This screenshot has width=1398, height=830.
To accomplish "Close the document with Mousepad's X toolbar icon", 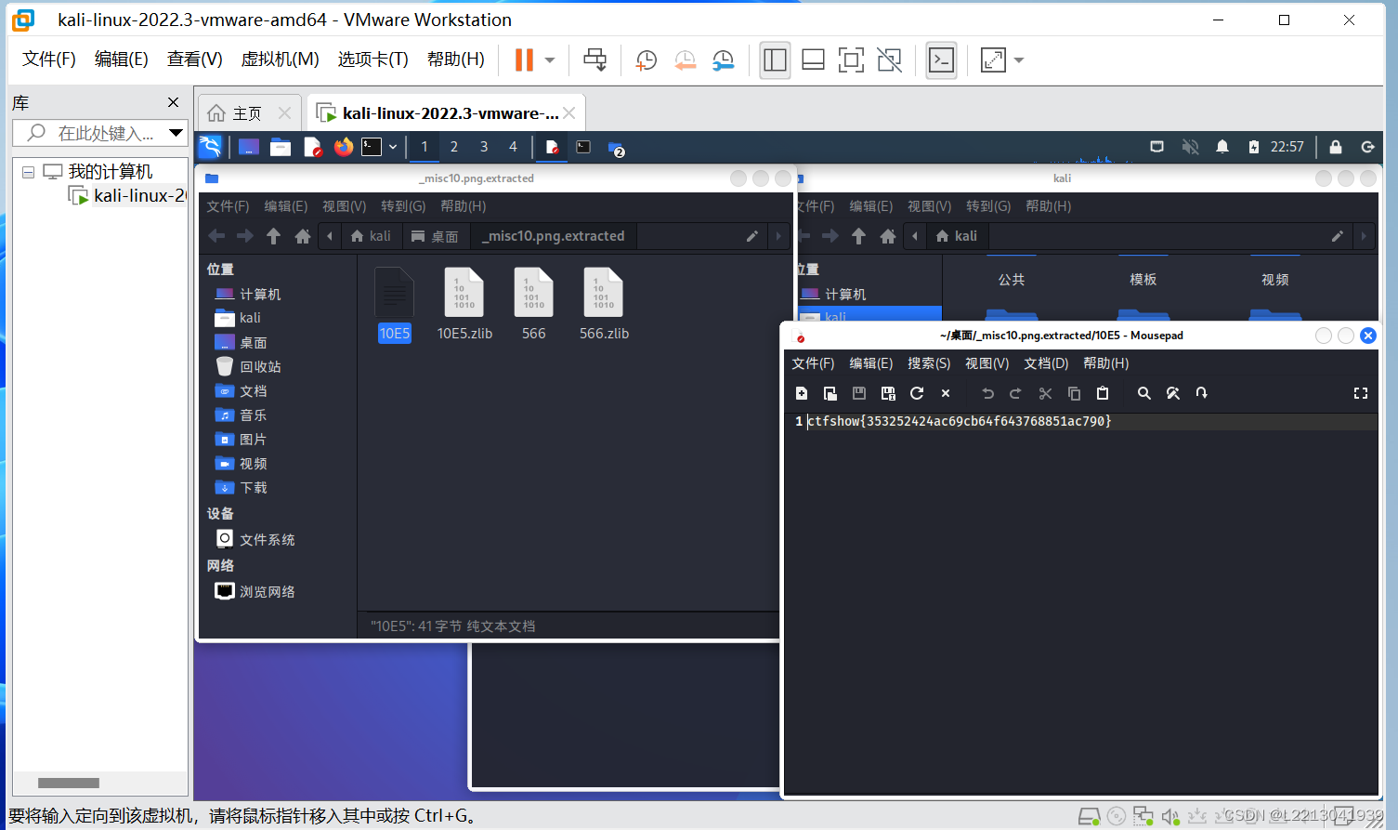I will (x=946, y=393).
